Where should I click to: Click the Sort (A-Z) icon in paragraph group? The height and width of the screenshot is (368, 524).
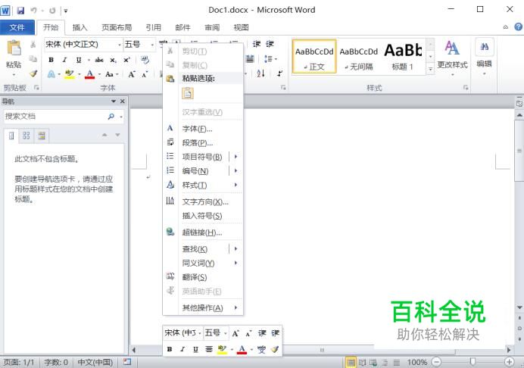pyautogui.click(x=260, y=73)
